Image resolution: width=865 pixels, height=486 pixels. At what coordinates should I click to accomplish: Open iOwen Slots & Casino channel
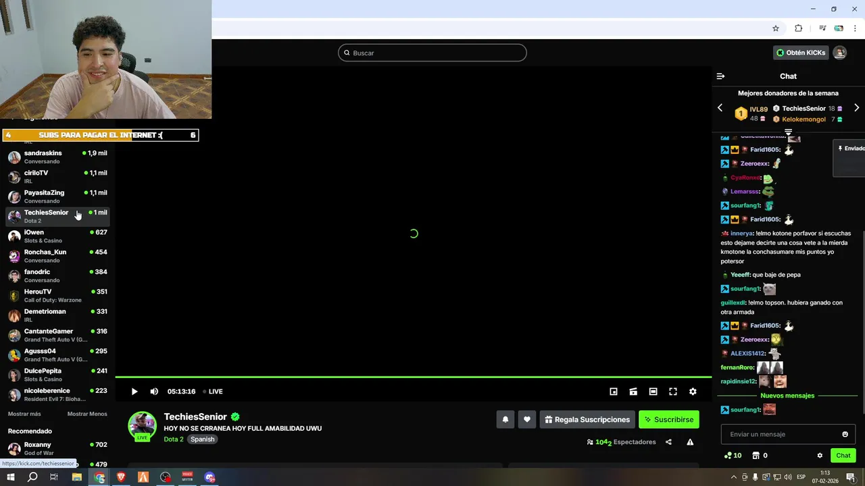[57, 236]
